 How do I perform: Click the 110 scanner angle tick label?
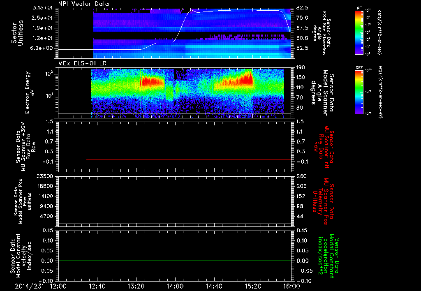coord(301,88)
